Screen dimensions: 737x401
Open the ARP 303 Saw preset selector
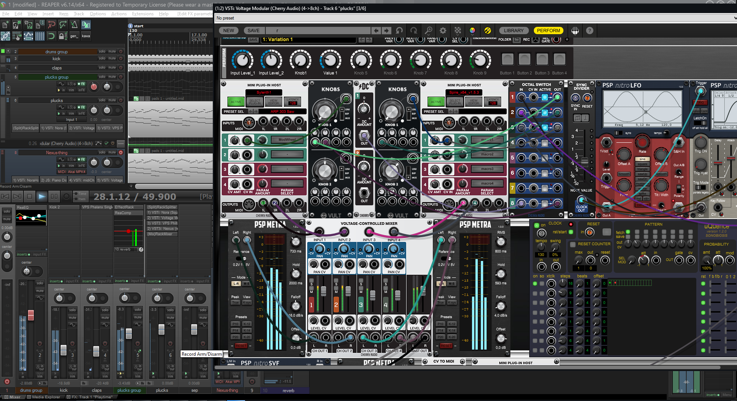282,112
